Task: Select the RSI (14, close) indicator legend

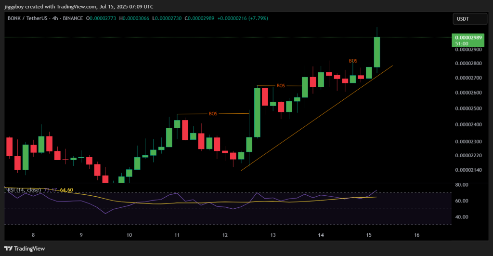Action: 24,190
